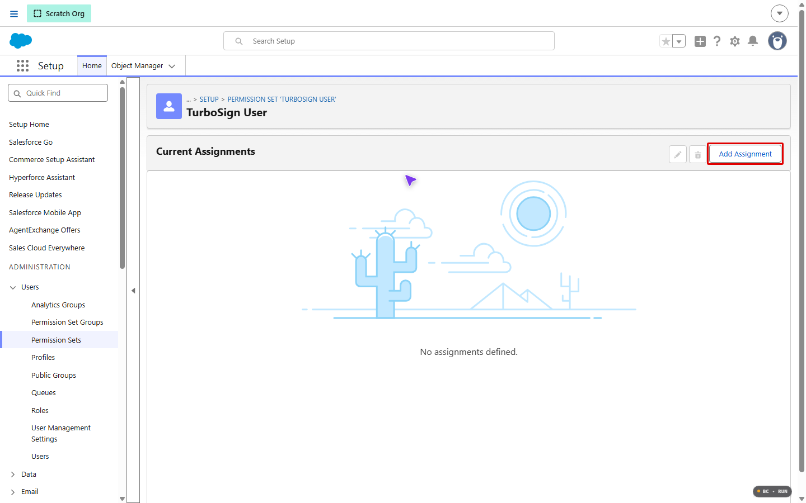
Task: Open Public Groups under Users
Action: pos(54,376)
